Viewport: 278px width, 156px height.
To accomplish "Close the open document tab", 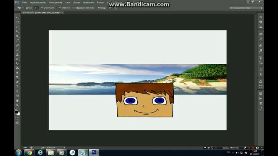I will pyautogui.click(x=62, y=13).
